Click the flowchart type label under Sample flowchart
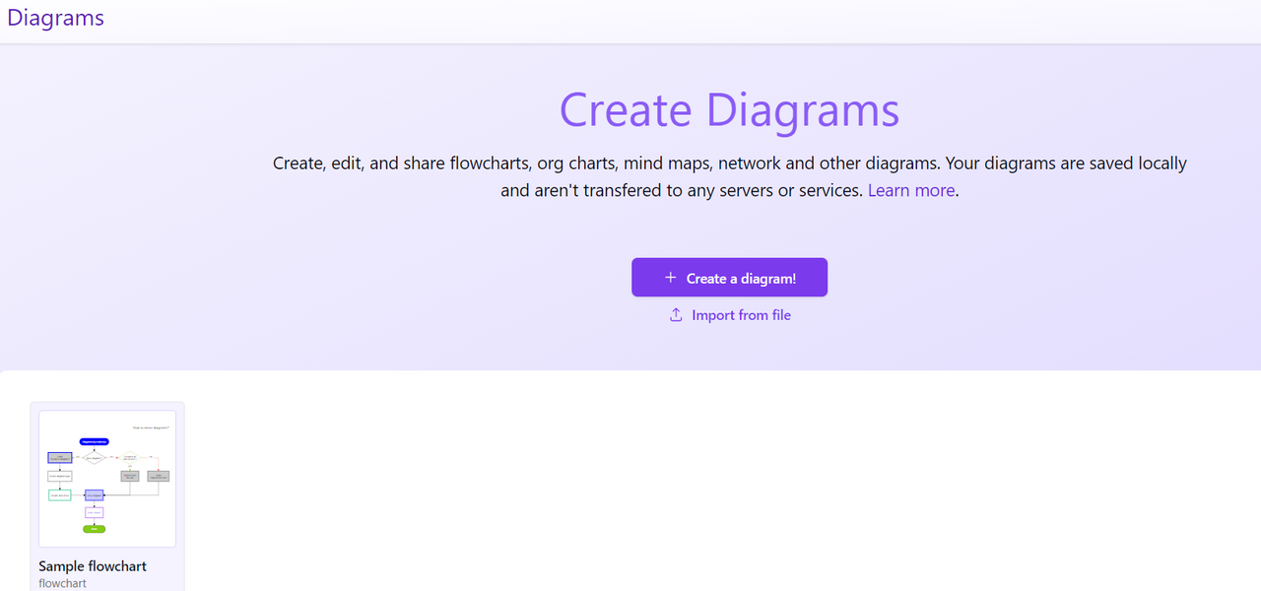1261x591 pixels. click(62, 583)
